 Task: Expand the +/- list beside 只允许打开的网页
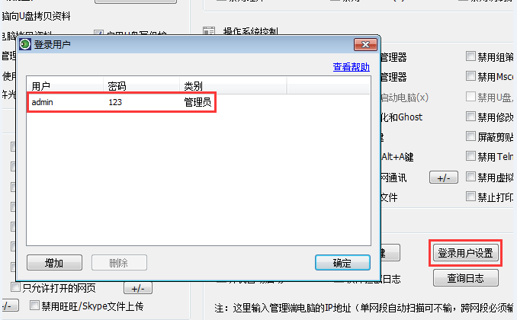click(138, 289)
